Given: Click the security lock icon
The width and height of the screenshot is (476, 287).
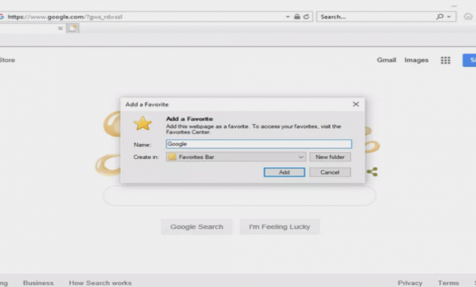Looking at the screenshot, I should (x=297, y=16).
